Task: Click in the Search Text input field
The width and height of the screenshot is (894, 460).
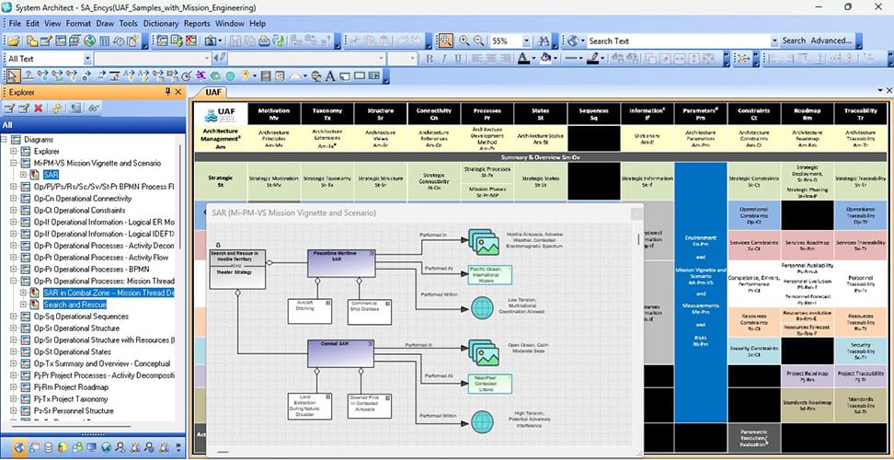Action: 677,41
